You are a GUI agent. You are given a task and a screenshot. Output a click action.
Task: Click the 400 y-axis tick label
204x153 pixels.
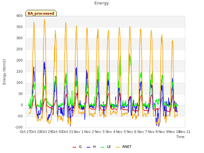click(x=19, y=16)
